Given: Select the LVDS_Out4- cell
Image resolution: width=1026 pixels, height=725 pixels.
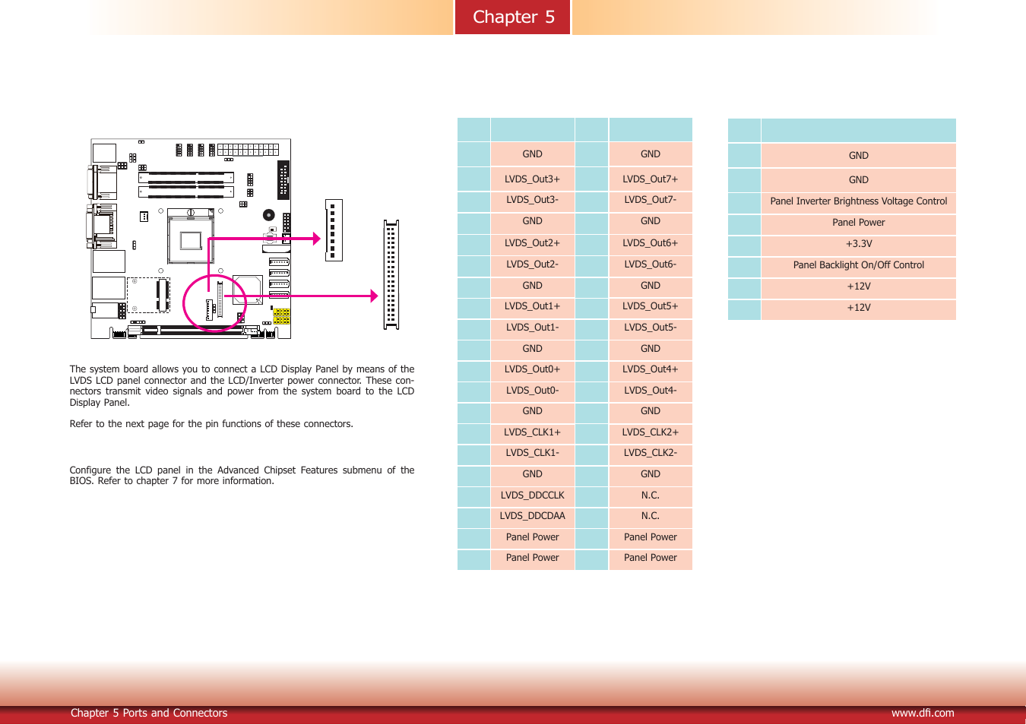Looking at the screenshot, I should tap(651, 391).
